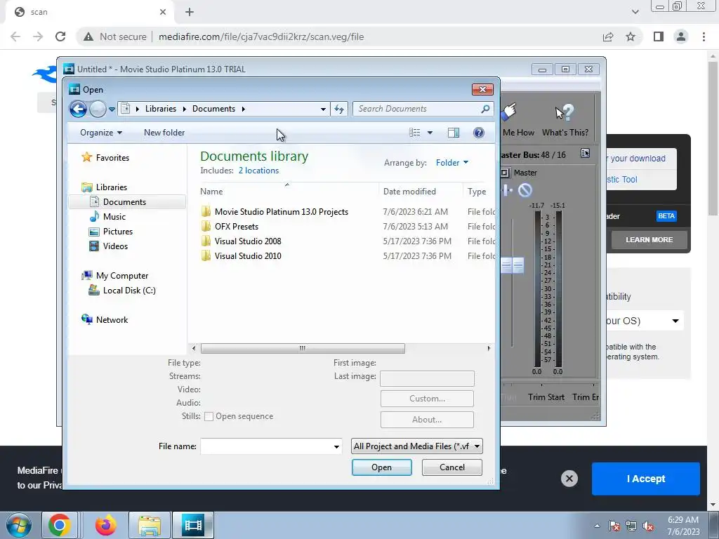
Task: Open Arrange by Folder dropdown
Action: (x=452, y=163)
